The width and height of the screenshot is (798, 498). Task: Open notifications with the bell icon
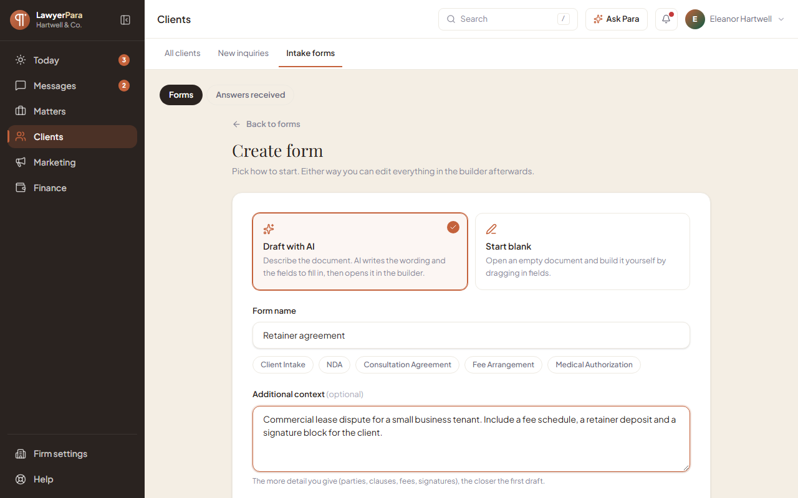pyautogui.click(x=666, y=19)
